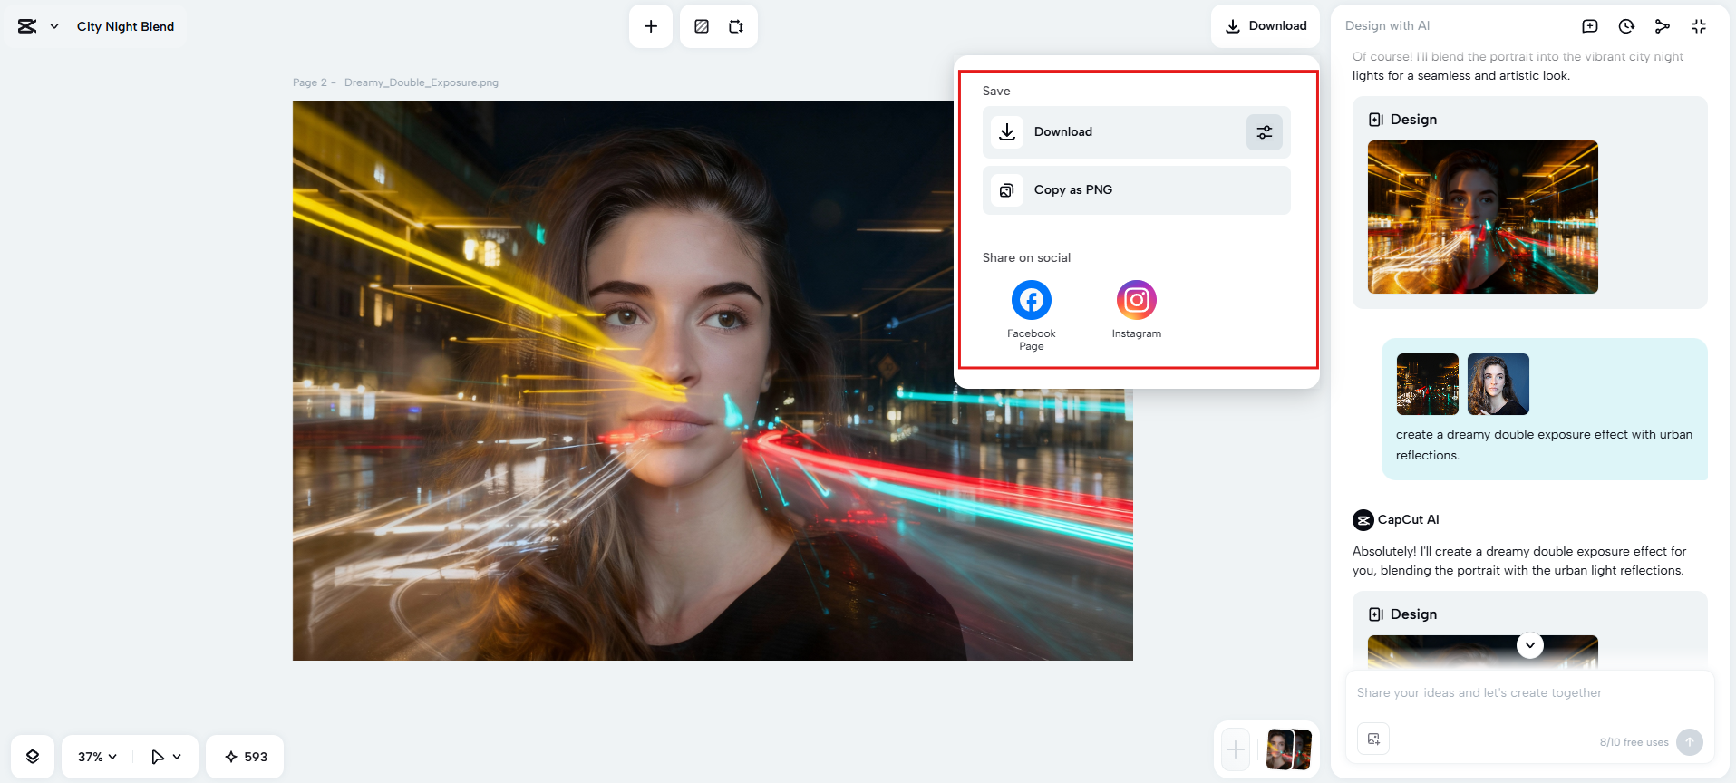Image resolution: width=1736 pixels, height=783 pixels.
Task: Expand the 37% zoom level dropdown
Action: 97,757
